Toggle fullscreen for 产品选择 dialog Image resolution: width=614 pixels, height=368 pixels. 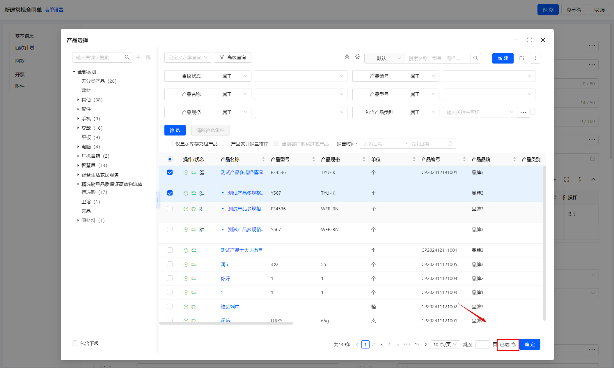pyautogui.click(x=530, y=40)
